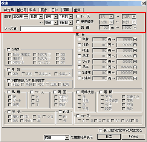
Task: Open the 1回 meeting dropdown
Action: click(x=55, y=17)
